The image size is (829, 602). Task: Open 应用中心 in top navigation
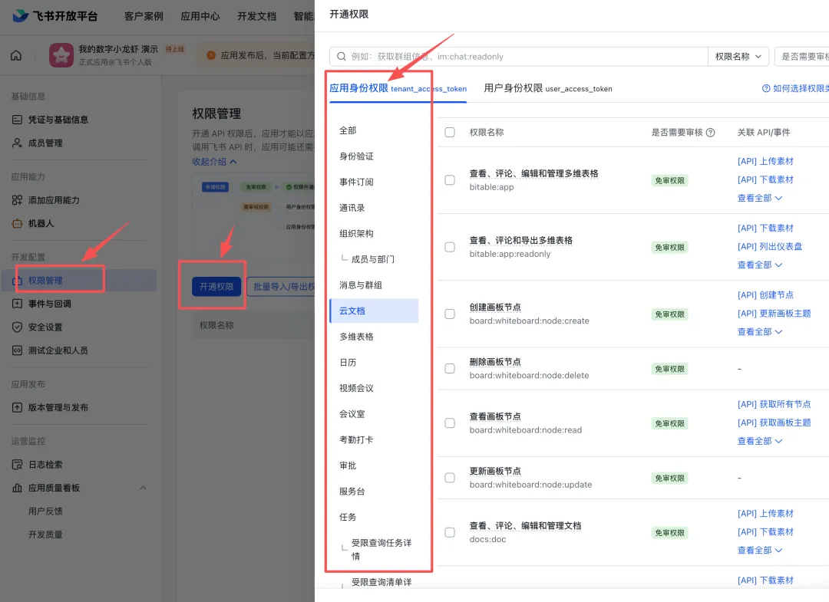[200, 16]
